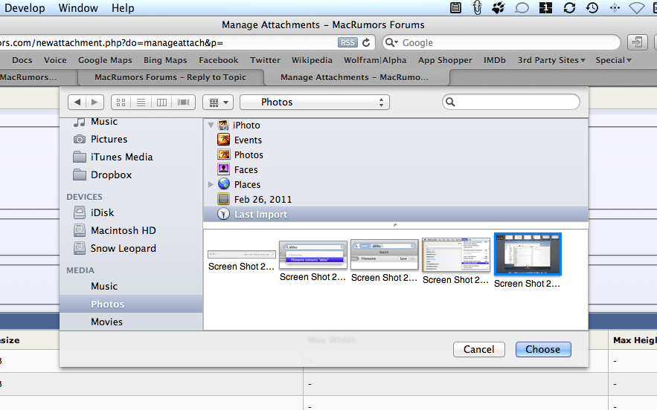The image size is (657, 410).
Task: Open the Photos location popup menu
Action: tap(315, 102)
